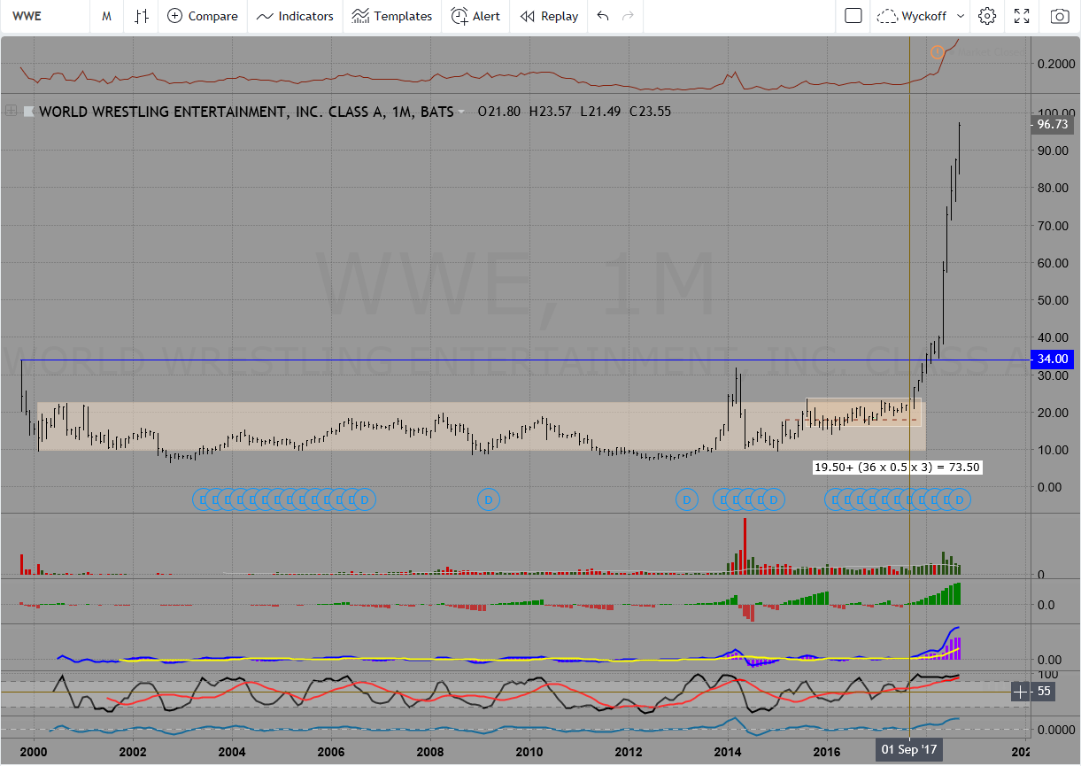Click the select layout square icon
Screen dimensions: 1081x766
point(853,16)
